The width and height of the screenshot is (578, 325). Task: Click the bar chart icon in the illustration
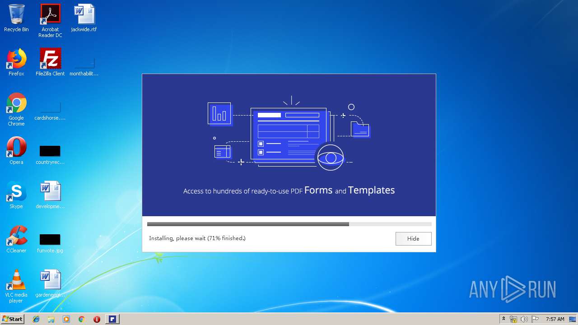tap(219, 113)
